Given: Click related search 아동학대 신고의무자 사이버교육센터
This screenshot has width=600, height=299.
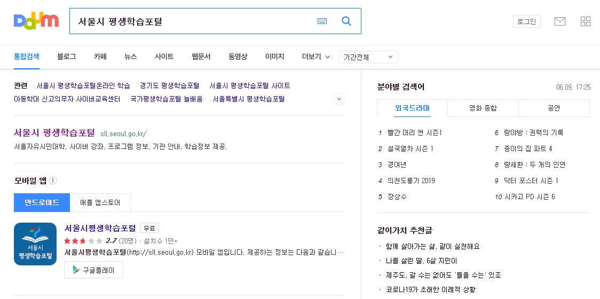Looking at the screenshot, I should point(67,99).
